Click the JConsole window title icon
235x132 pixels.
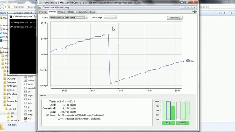coord(39,3)
